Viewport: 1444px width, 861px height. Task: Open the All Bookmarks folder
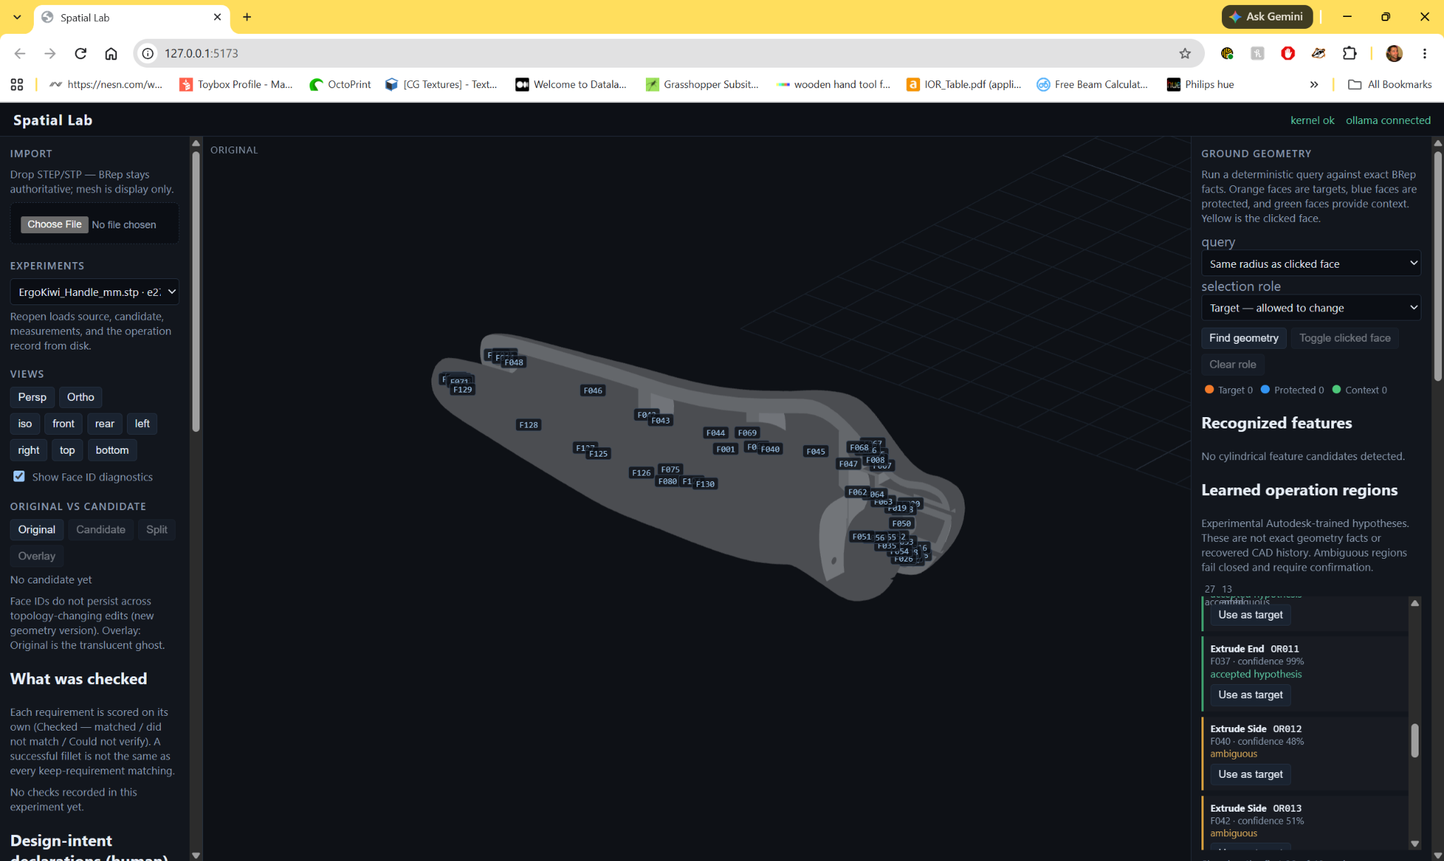tap(1390, 85)
